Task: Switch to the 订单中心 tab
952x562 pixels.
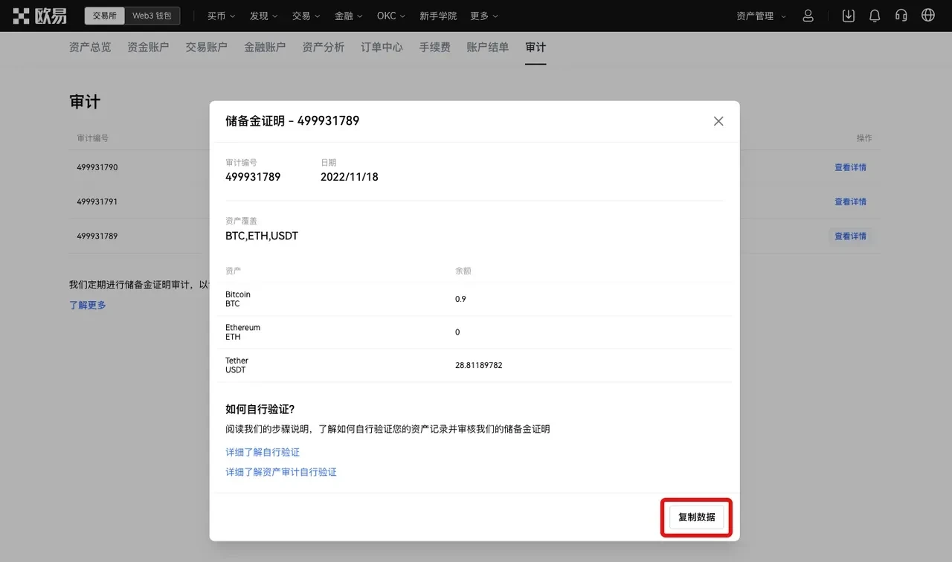Action: tap(382, 47)
